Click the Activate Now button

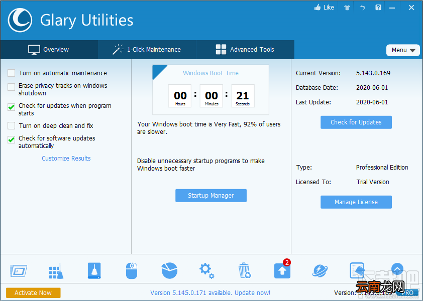pyautogui.click(x=33, y=293)
